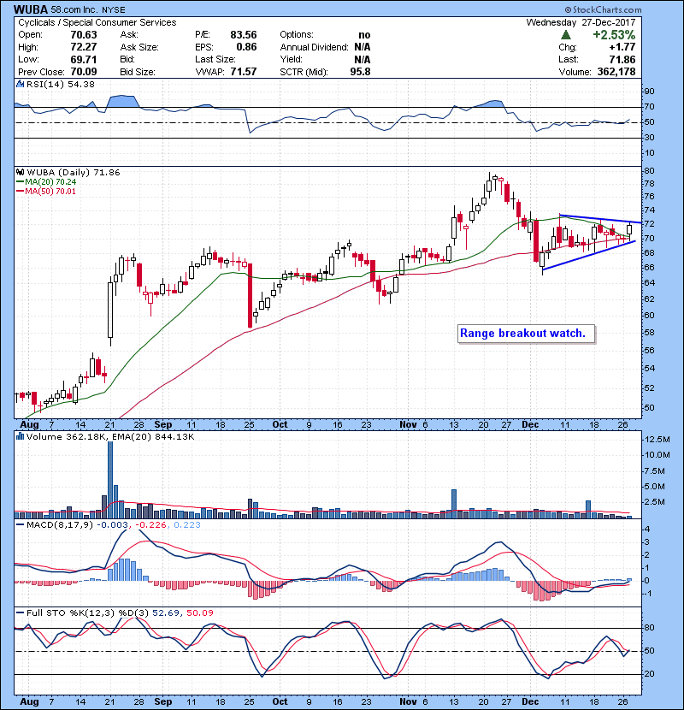Click the Low price 69.71

point(84,60)
